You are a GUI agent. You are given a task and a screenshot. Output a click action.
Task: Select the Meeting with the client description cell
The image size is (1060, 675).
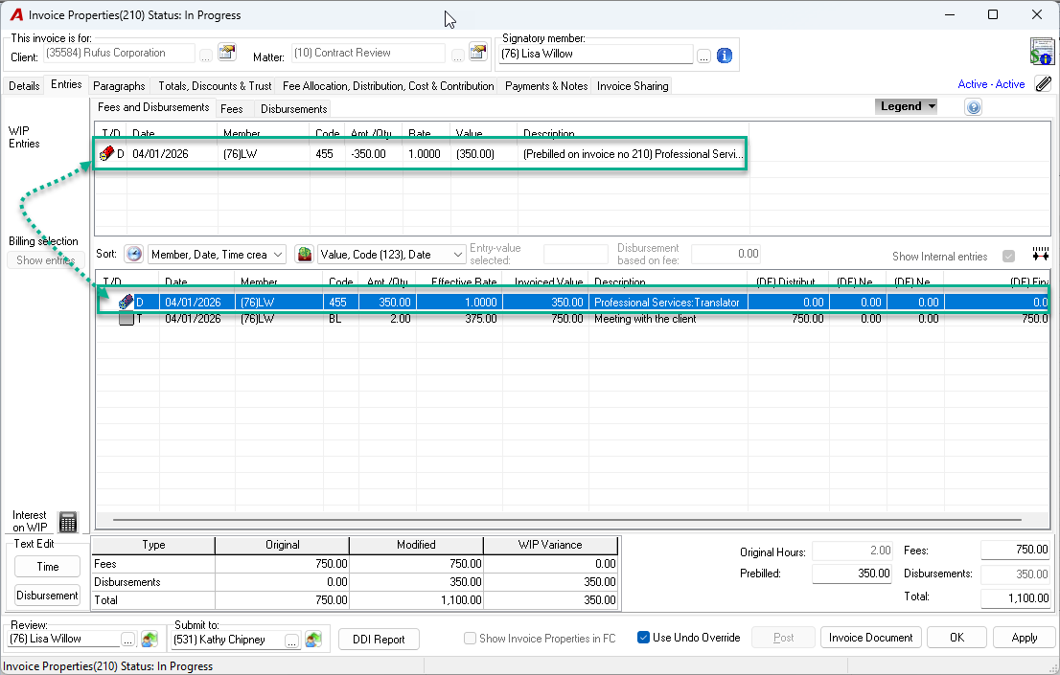(x=668, y=319)
